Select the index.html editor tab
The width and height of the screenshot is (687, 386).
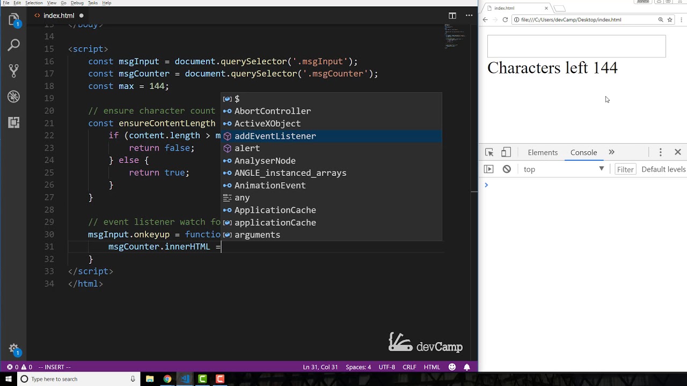[58, 16]
